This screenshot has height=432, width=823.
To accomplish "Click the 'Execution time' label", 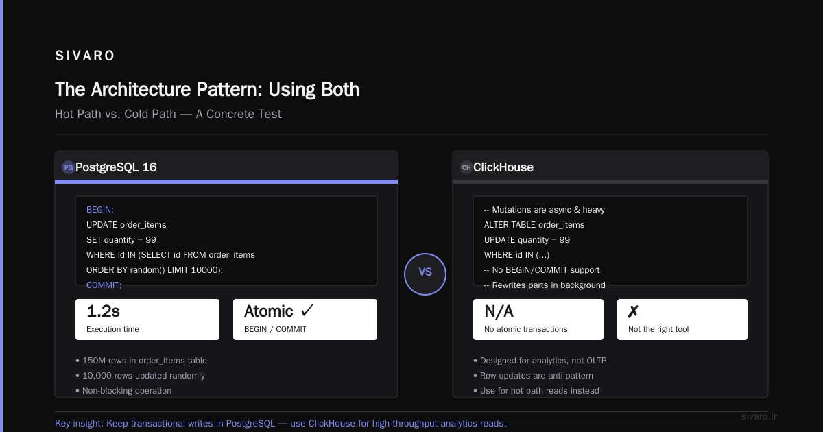I will click(112, 329).
